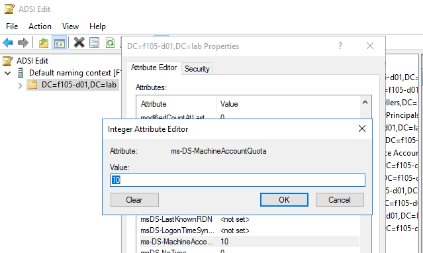Image resolution: width=423 pixels, height=253 pixels.
Task: Click OK in Integer Attribute Editor
Action: coord(284,200)
